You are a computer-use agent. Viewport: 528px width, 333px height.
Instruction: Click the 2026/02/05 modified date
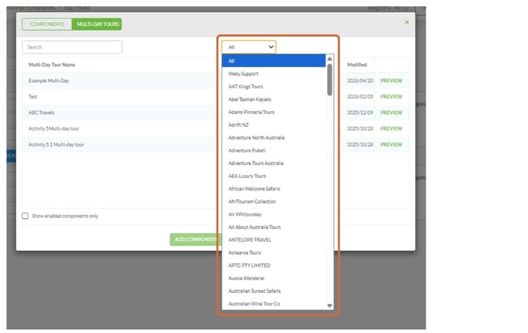[360, 97]
